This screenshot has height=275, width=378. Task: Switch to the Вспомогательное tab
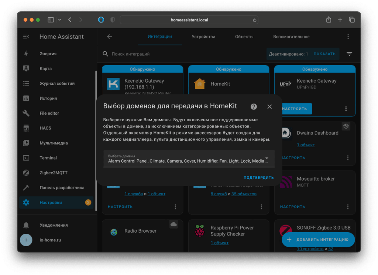pyautogui.click(x=291, y=36)
